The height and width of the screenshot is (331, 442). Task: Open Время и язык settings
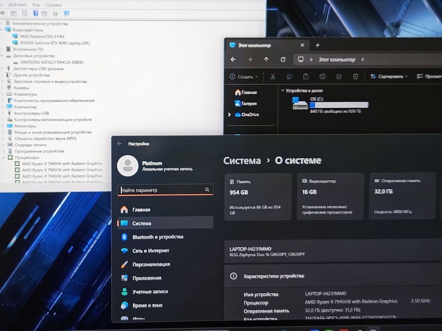(165, 305)
